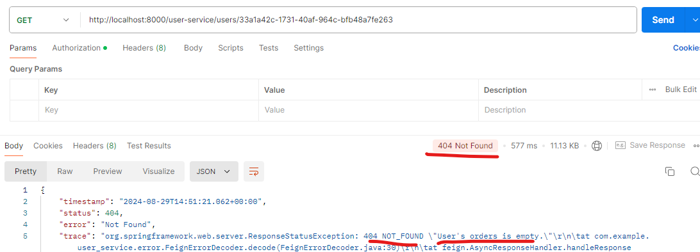700x252 pixels.
Task: Open the request Headers (8) tab
Action: point(144,47)
